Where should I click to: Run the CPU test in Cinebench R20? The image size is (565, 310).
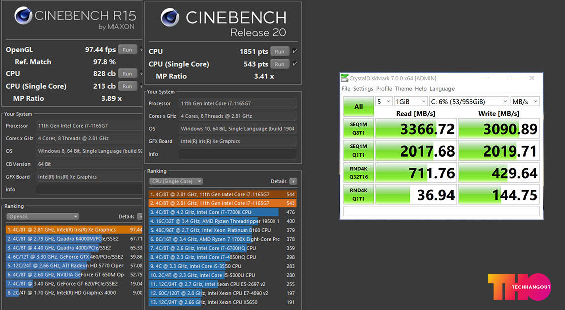pos(280,52)
